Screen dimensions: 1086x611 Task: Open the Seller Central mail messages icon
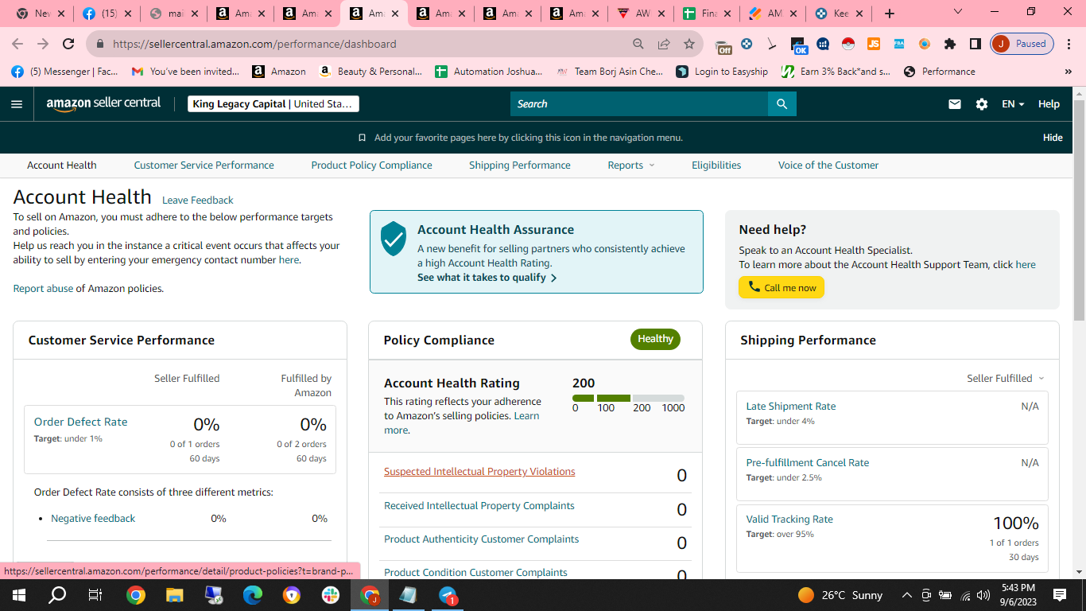[x=955, y=104]
